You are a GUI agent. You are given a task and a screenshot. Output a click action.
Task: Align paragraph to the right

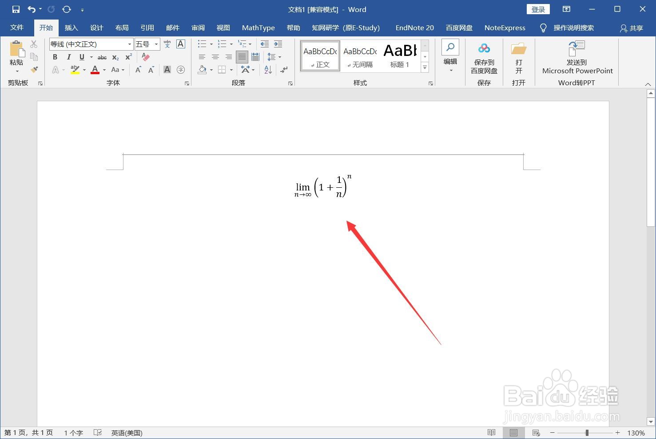228,57
